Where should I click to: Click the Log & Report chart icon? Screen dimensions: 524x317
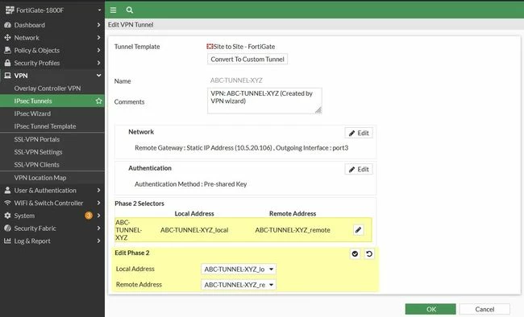point(7,241)
